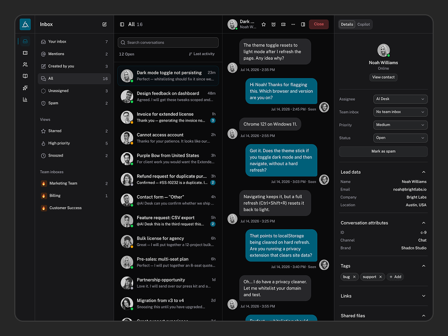This screenshot has width=448, height=336.
Task: Open the AI sparkles icon in the left rail
Action: (x=25, y=88)
